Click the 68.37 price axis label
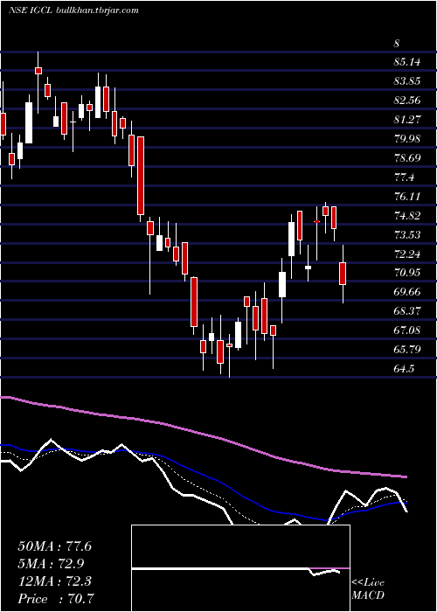The height and width of the screenshot is (612, 437). click(x=407, y=311)
